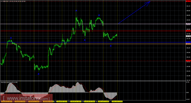Screen dimensions: 191x103
Task: Select the white 159.02 level price tag
Action: 188,24
